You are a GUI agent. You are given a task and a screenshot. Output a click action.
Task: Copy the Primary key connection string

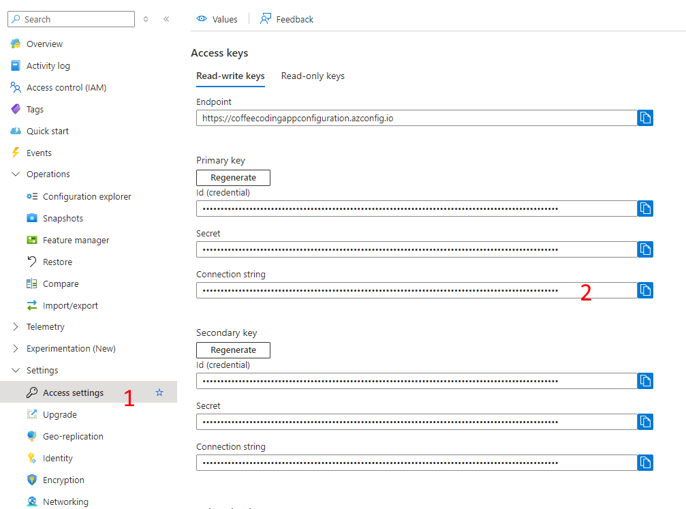tap(645, 290)
